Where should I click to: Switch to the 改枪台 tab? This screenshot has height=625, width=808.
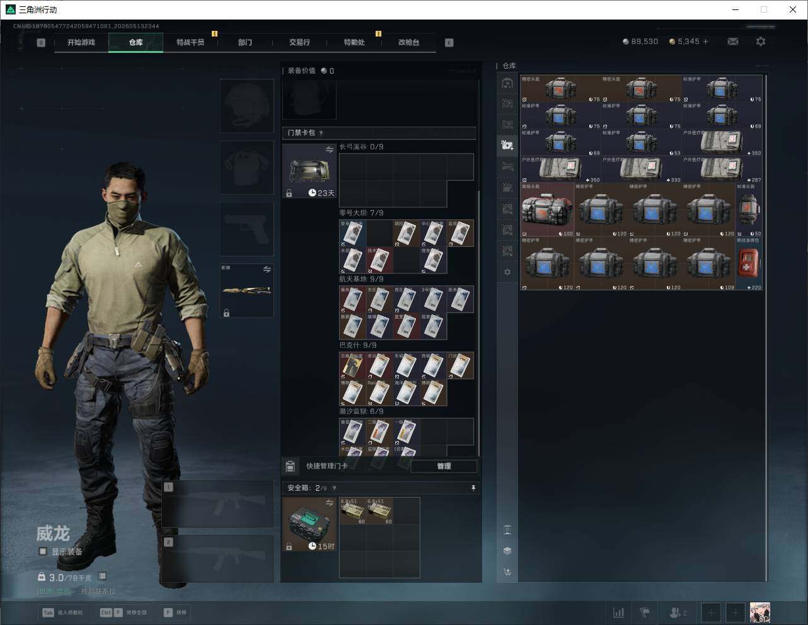408,42
